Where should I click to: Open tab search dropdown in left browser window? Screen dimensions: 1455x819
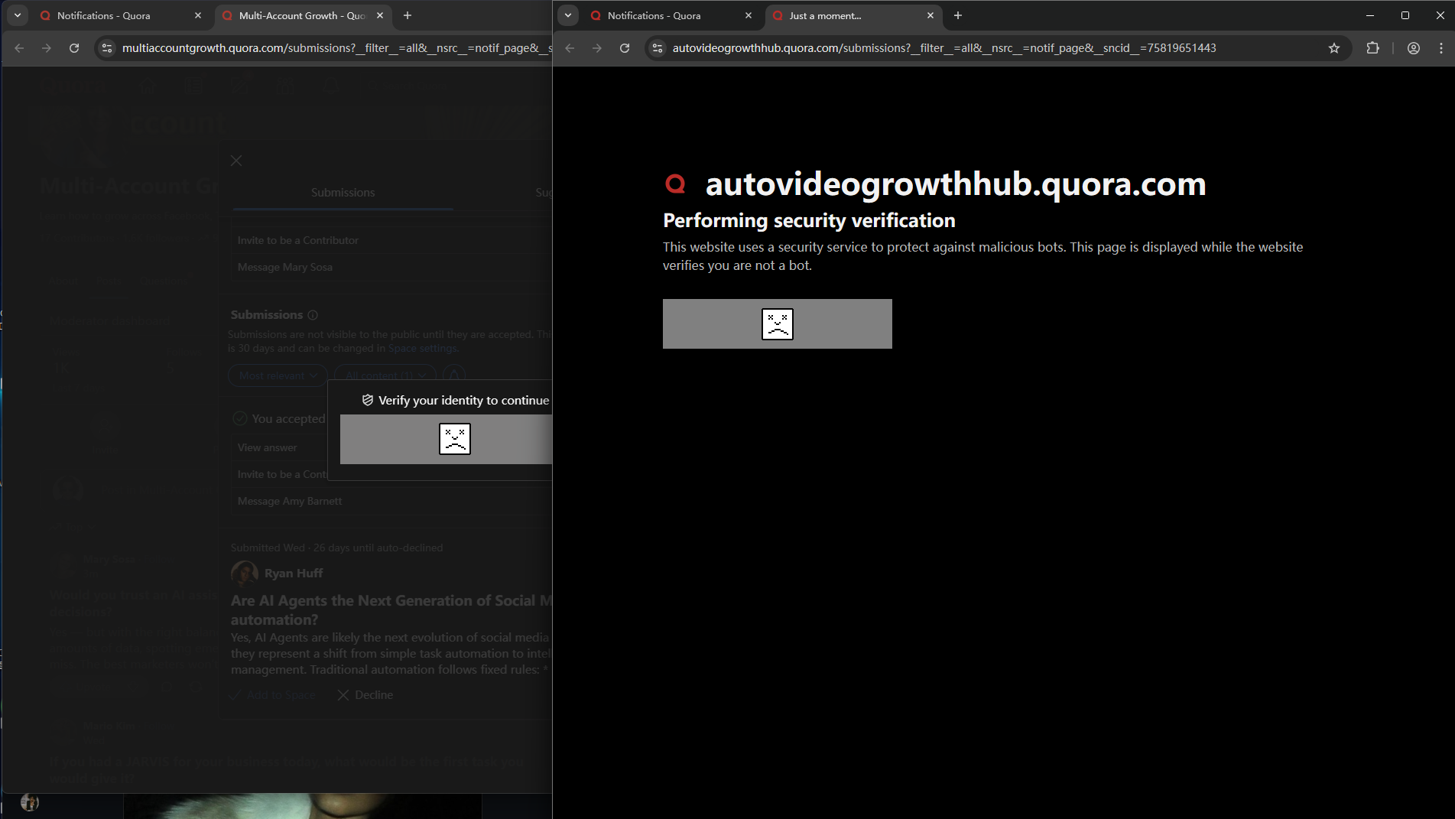pyautogui.click(x=18, y=15)
